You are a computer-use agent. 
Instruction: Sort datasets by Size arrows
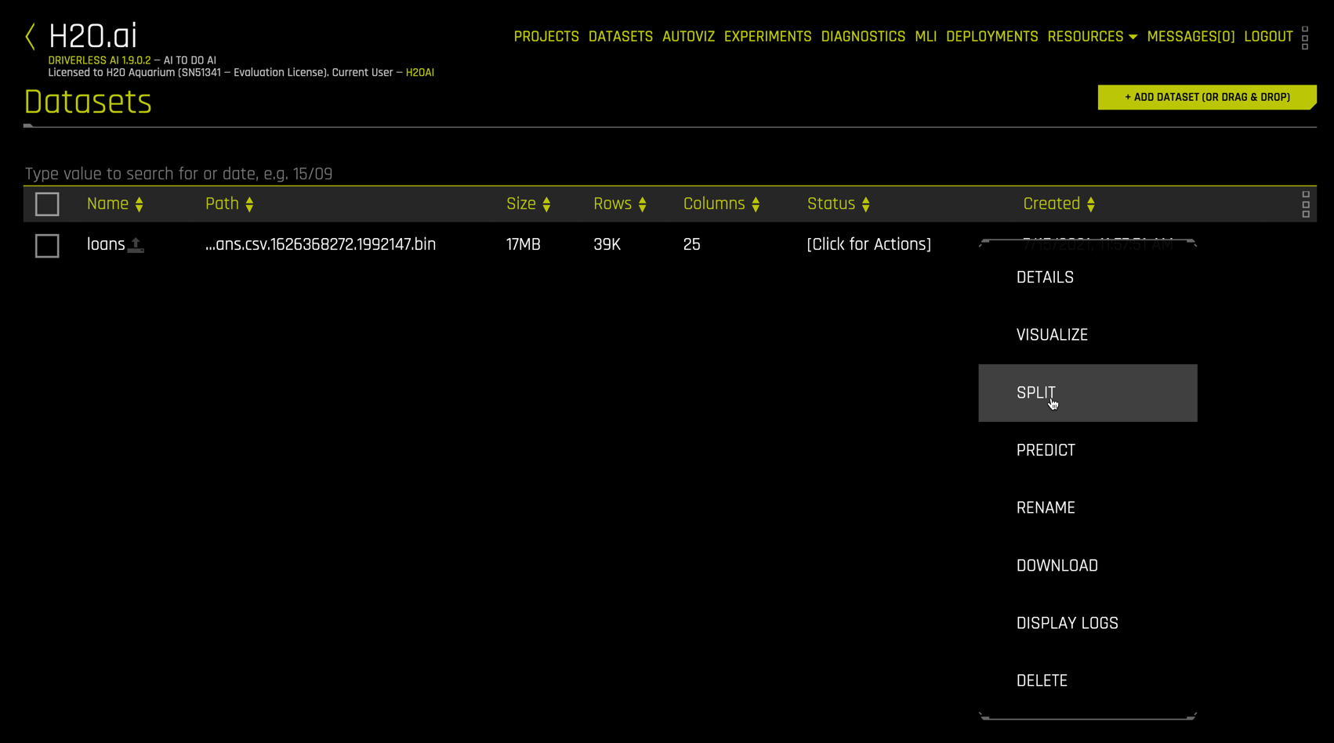pyautogui.click(x=546, y=204)
